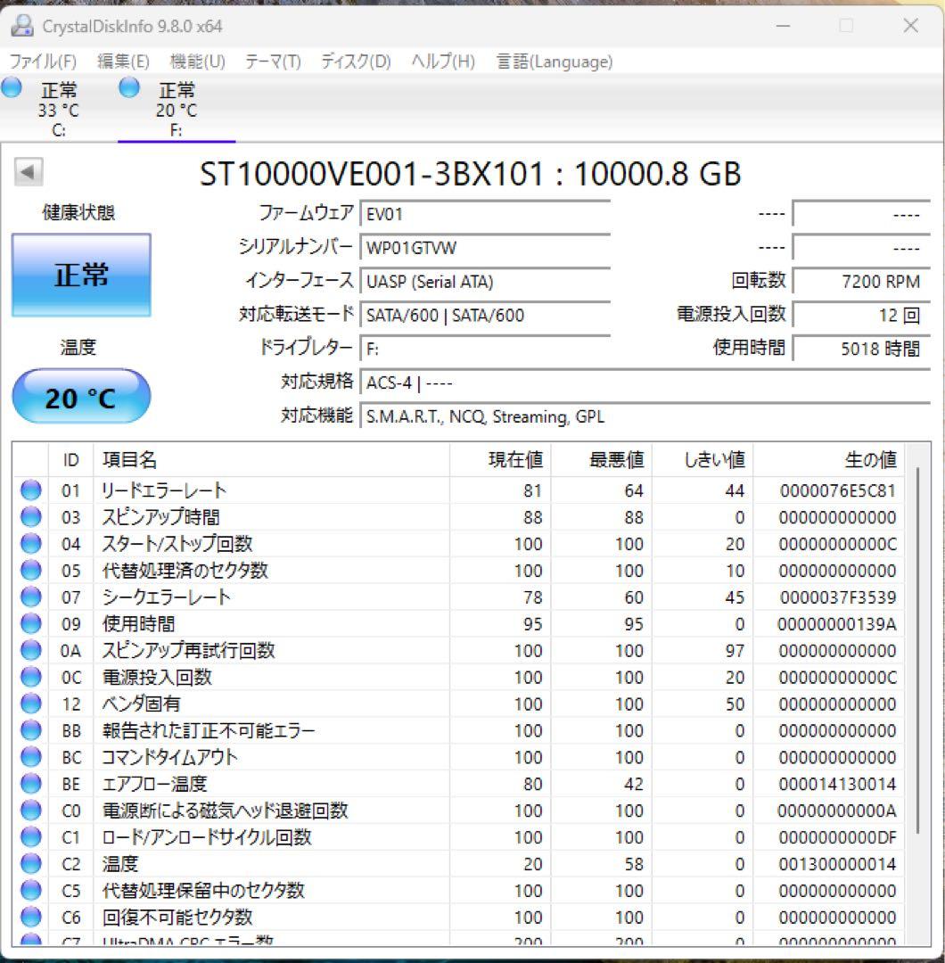Click the ファームウェア field showing EV01
This screenshot has height=963, width=945.
pyautogui.click(x=484, y=214)
